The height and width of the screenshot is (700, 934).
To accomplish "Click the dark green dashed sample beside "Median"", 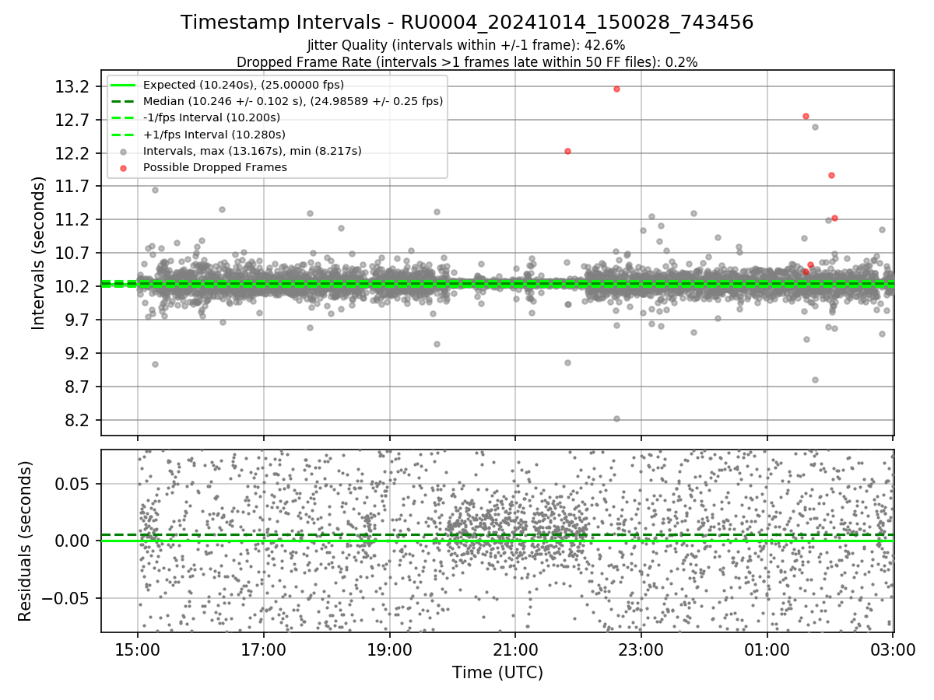I will point(123,101).
